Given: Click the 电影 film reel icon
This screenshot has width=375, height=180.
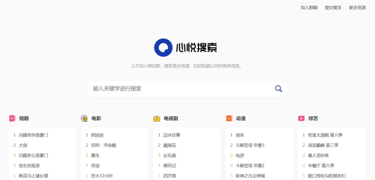Looking at the screenshot, I should (x=84, y=118).
